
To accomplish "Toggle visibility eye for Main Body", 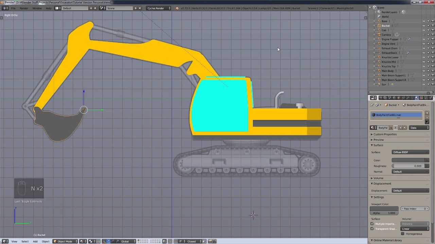I will (x=424, y=71).
